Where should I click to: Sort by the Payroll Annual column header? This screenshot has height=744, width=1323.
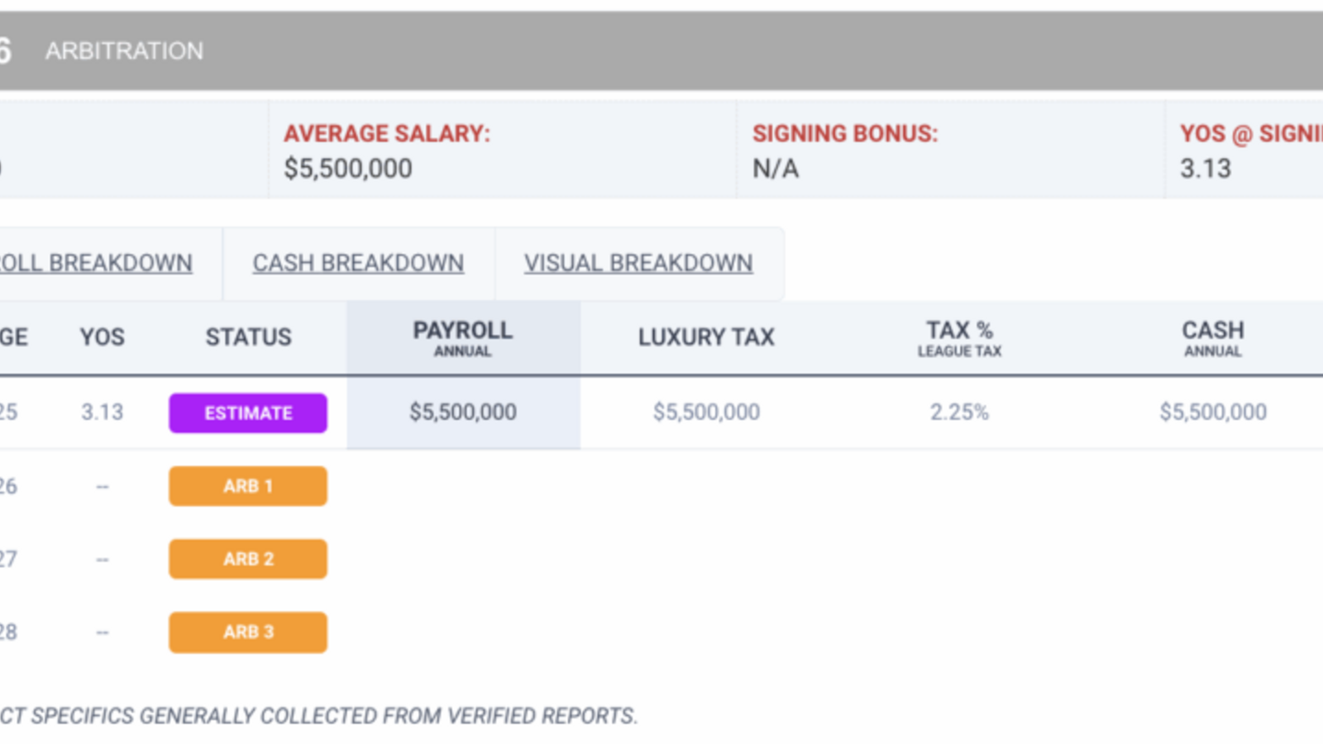click(x=463, y=338)
